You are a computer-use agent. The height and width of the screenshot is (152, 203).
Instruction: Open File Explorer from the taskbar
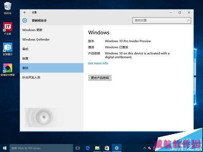(x=97, y=148)
